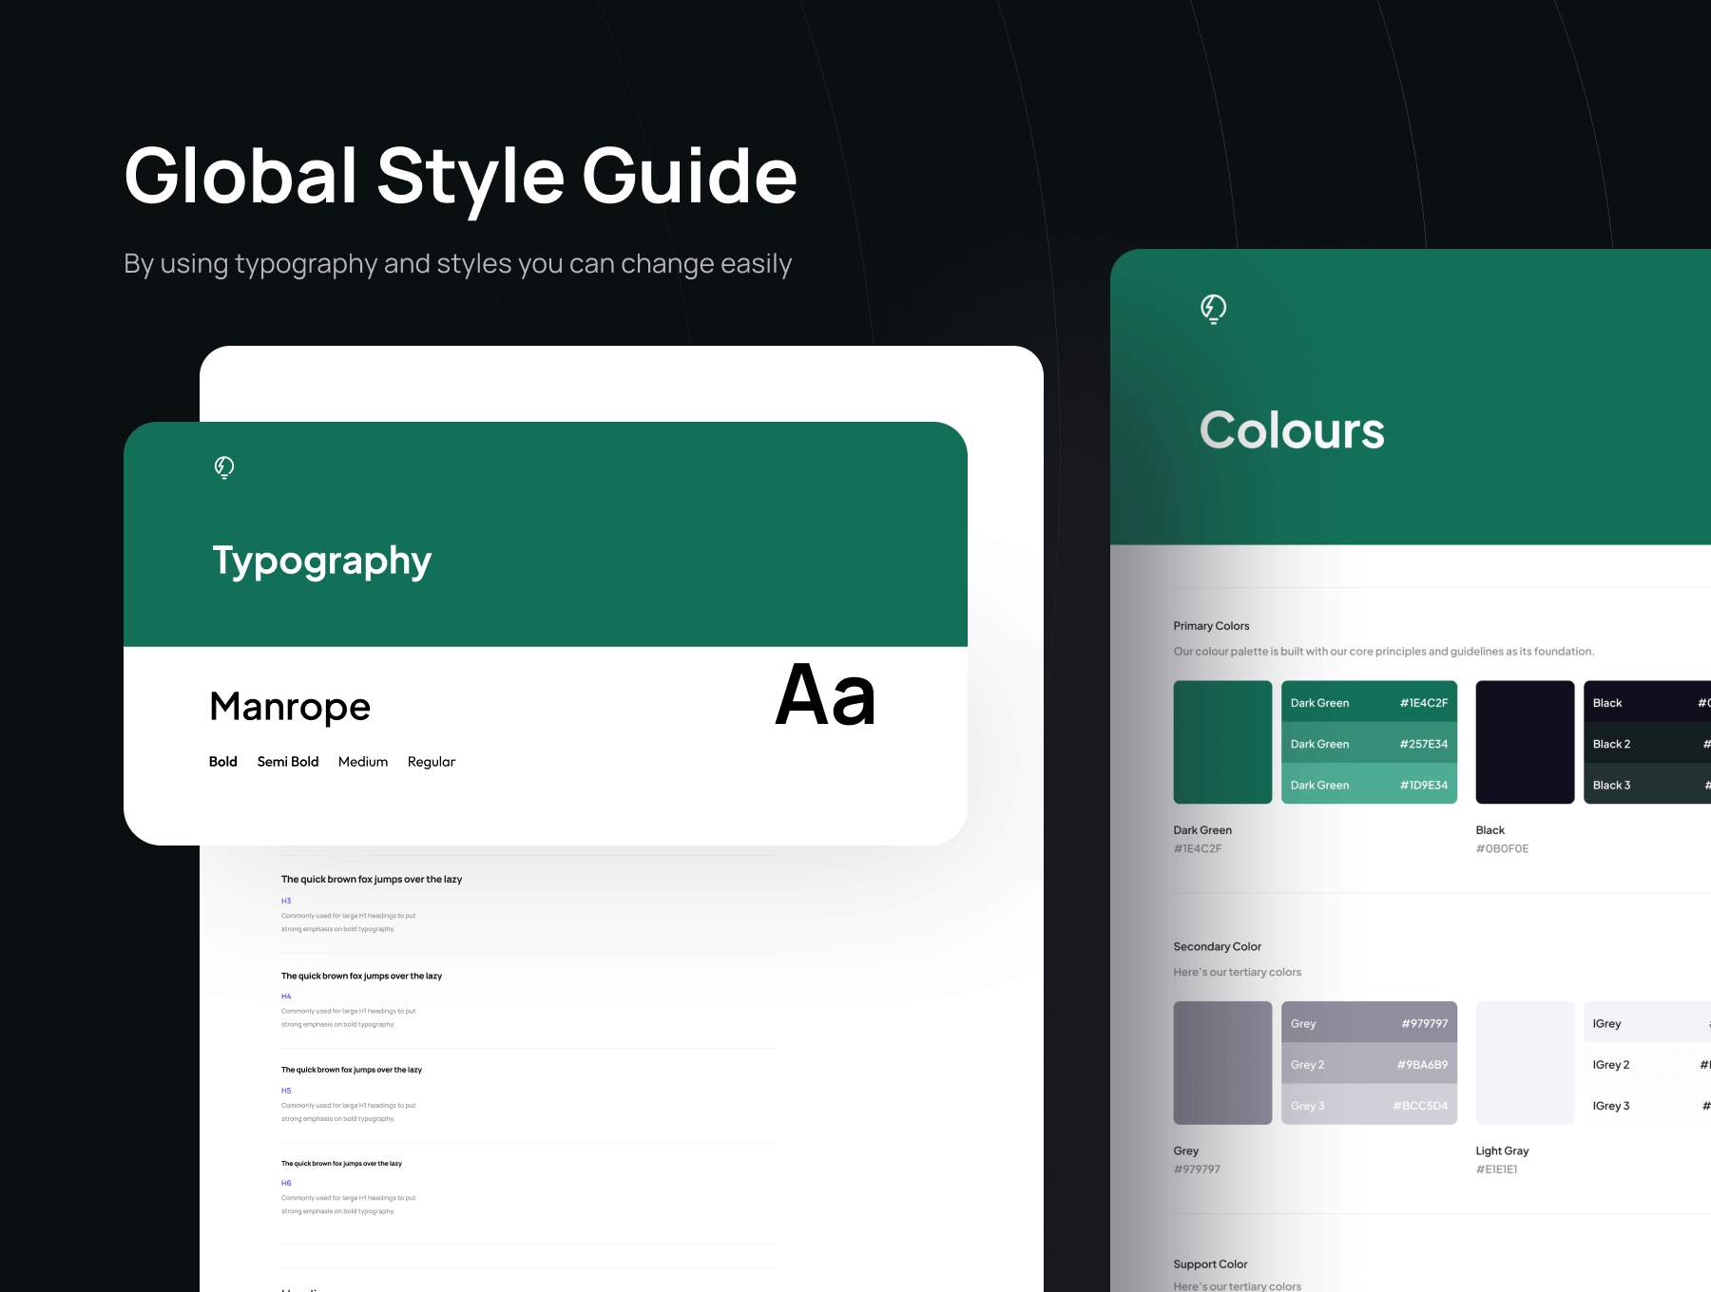1711x1292 pixels.
Task: Click the blue H3 heading tag
Action: 286,901
